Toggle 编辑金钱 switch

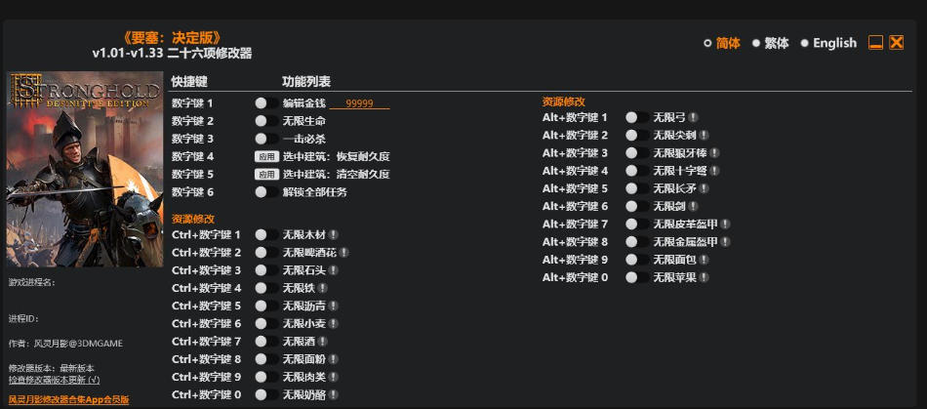(x=266, y=103)
